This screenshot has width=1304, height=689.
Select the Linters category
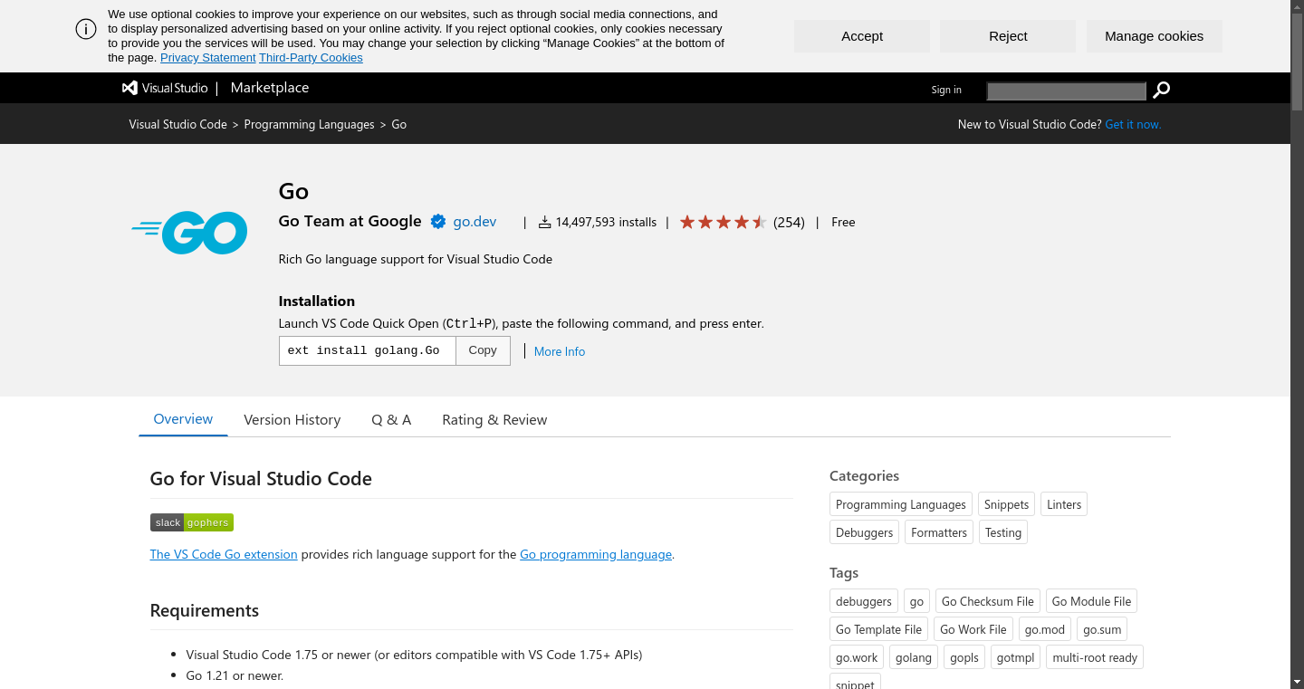coord(1064,504)
